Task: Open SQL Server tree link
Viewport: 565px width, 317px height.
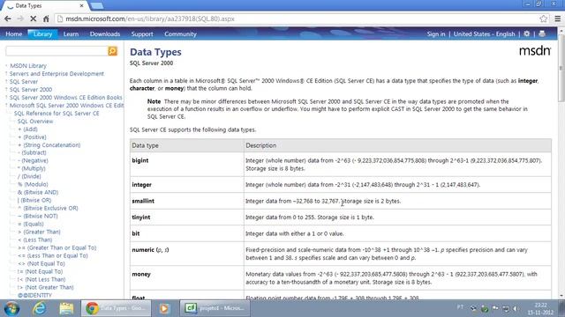Action: (24, 82)
